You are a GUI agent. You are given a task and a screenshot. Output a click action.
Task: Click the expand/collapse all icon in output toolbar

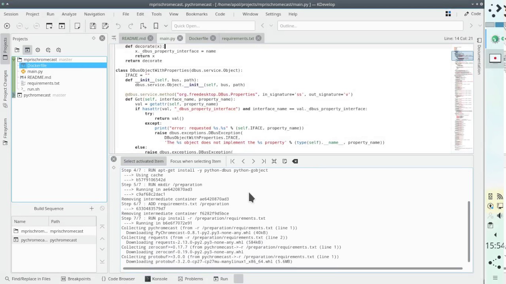tap(274, 161)
